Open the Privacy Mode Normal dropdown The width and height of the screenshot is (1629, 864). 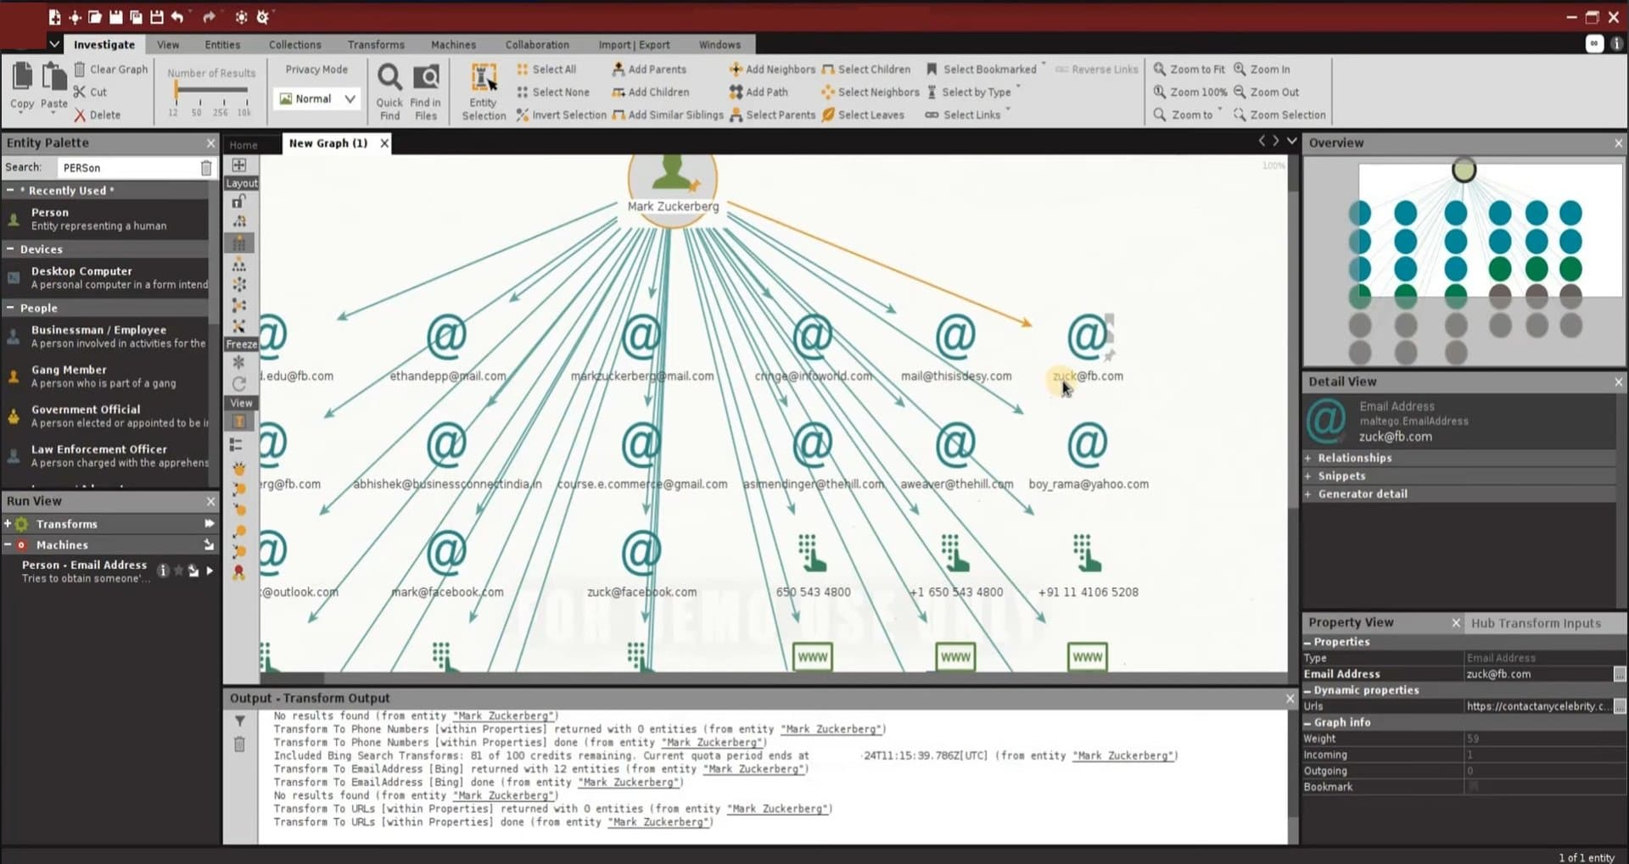click(316, 99)
